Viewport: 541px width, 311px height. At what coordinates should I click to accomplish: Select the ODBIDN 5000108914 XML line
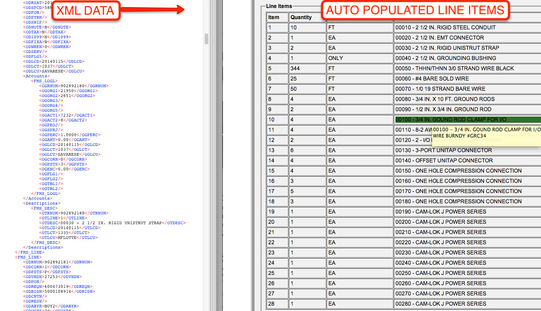point(59,291)
